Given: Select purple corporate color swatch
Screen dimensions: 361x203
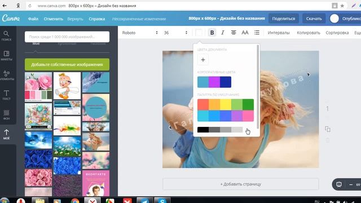Looking at the screenshot, I should pos(214,82).
